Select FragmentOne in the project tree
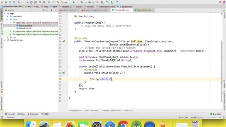This screenshot has height=127, width=226. (25, 25)
